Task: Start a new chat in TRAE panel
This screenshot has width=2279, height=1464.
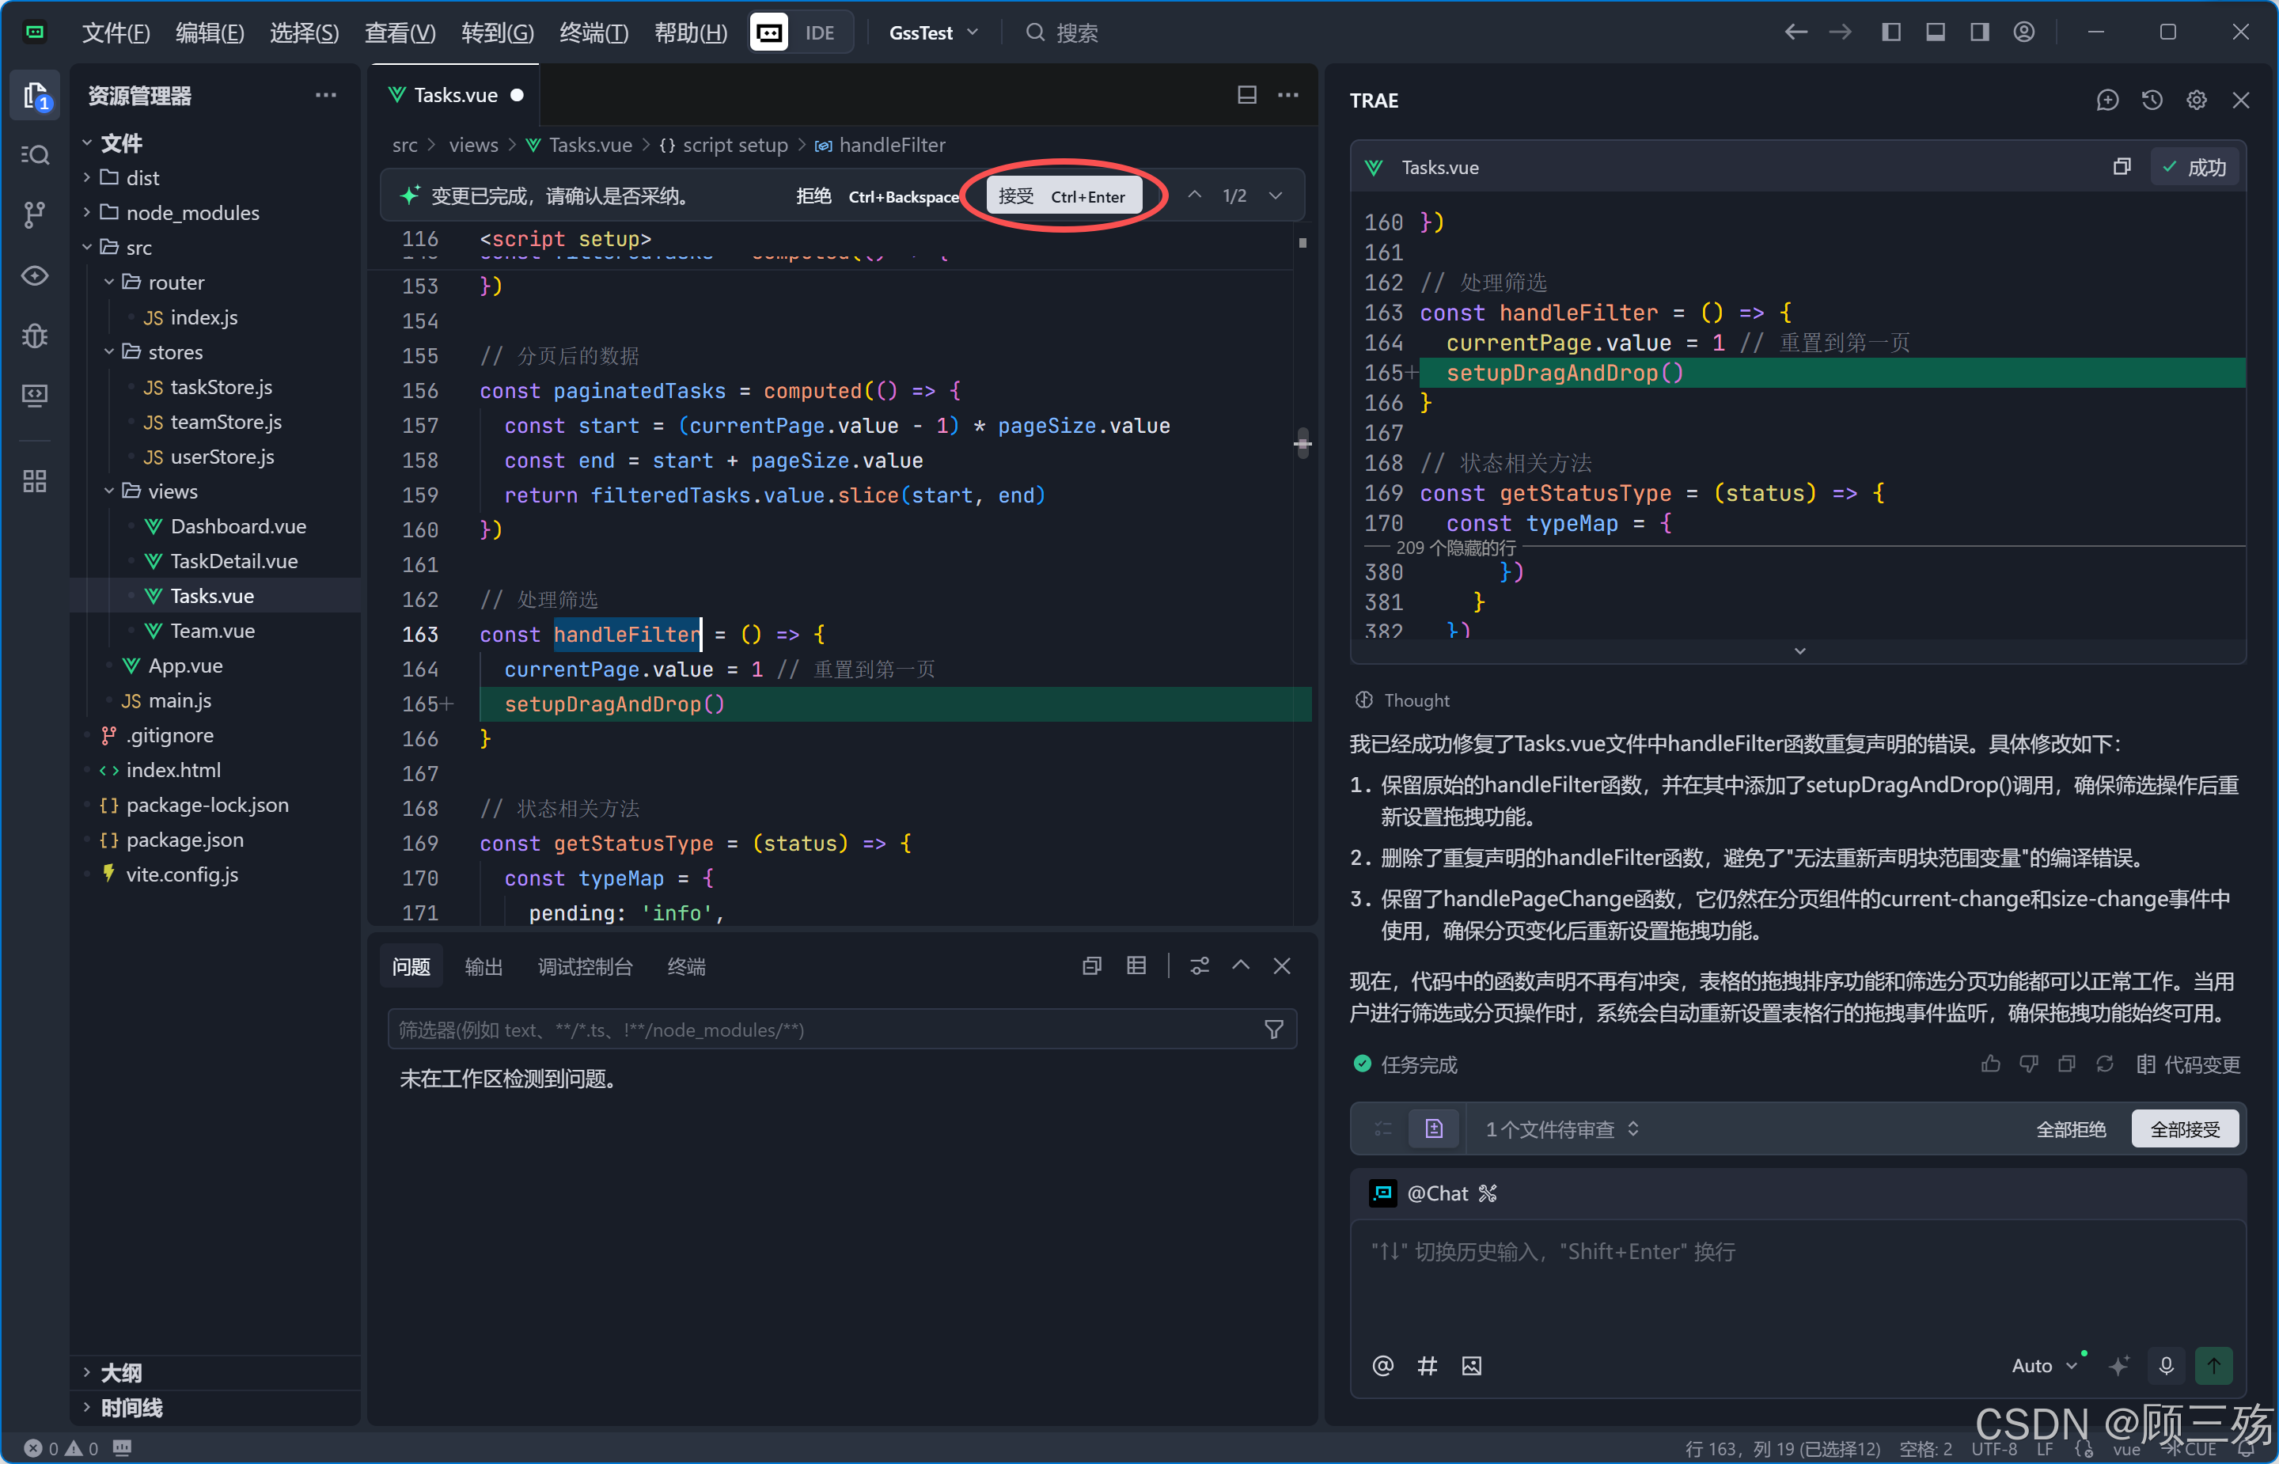Action: (x=2107, y=100)
